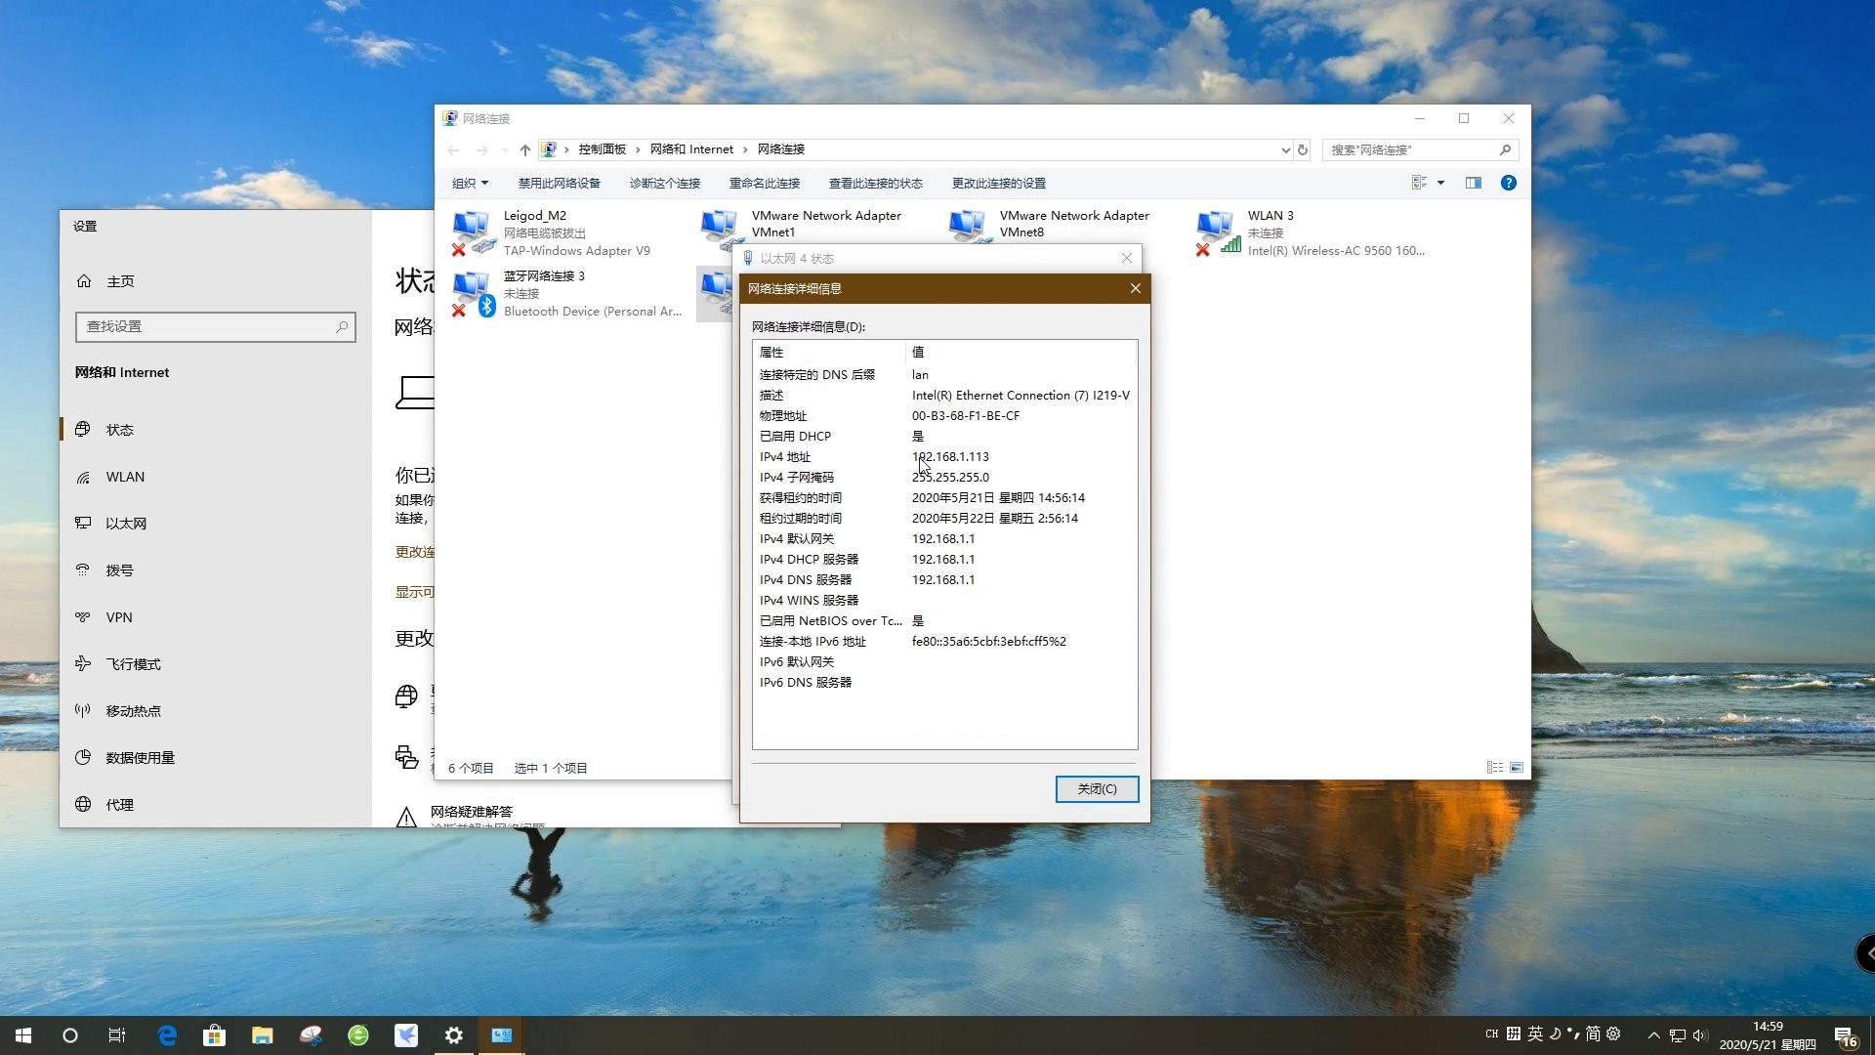This screenshot has width=1875, height=1055.
Task: Switch to the large icons view button
Action: [1517, 768]
